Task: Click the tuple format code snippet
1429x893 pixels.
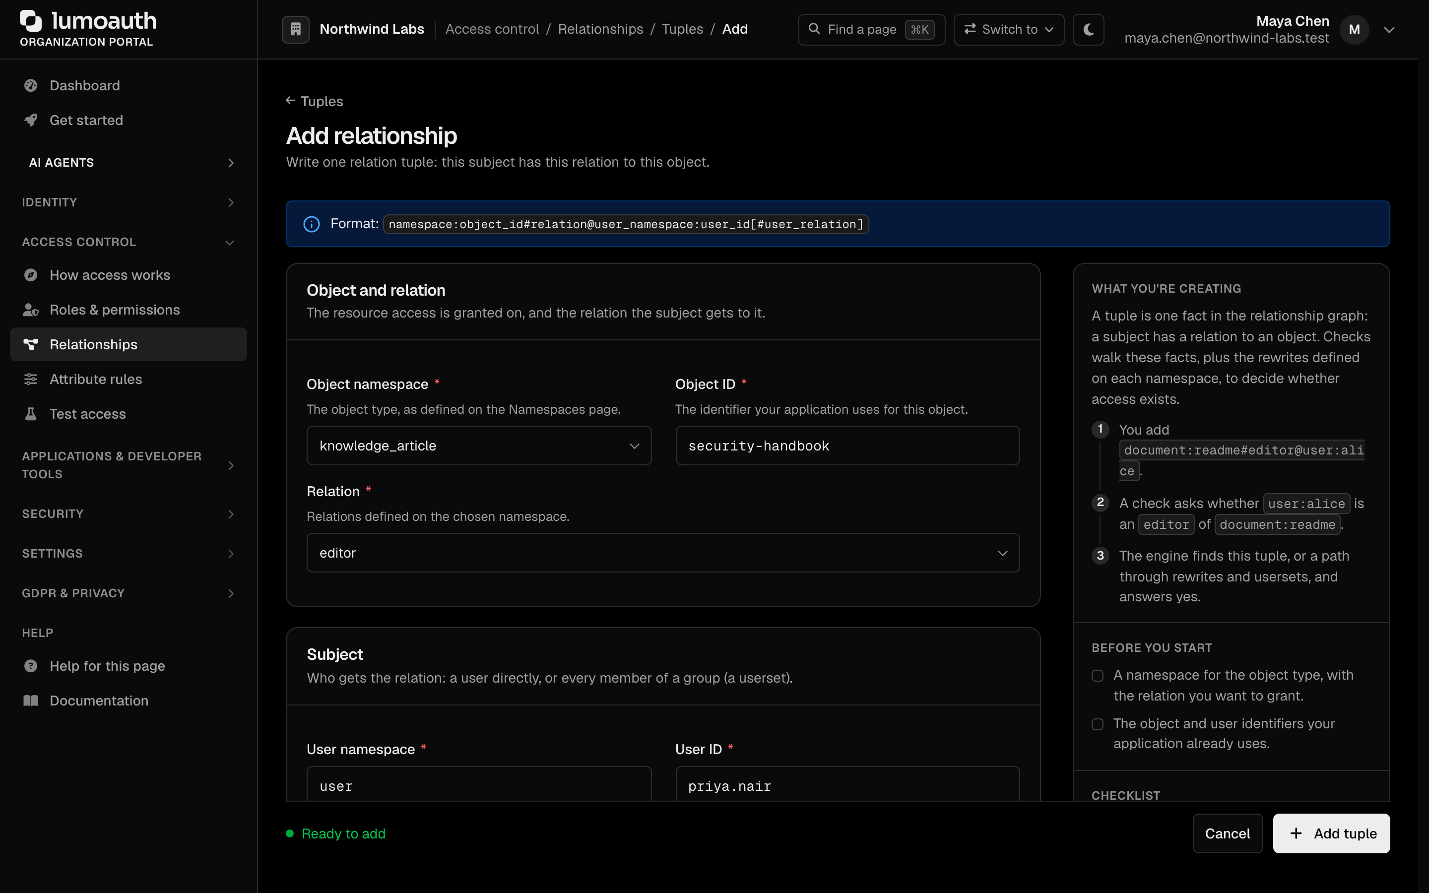Action: 626,224
